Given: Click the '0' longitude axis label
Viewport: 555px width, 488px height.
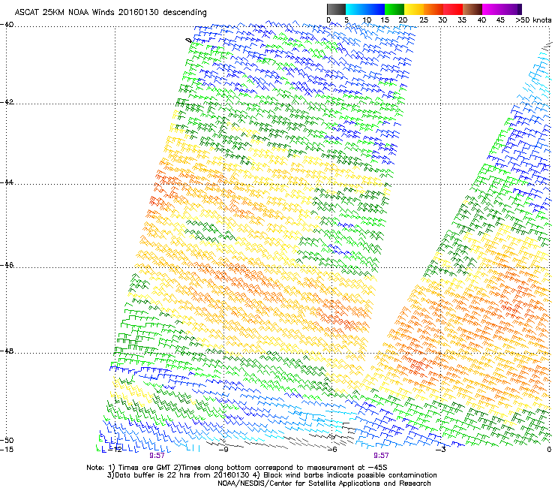Looking at the screenshot, I should click(x=549, y=450).
